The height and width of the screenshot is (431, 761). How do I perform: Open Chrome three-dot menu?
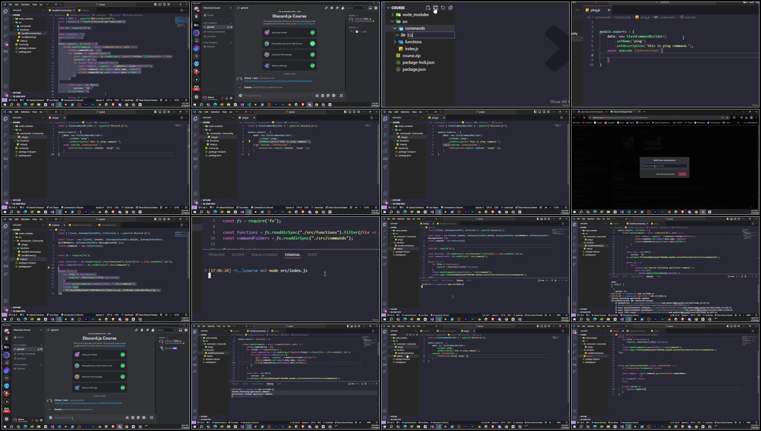[x=757, y=118]
